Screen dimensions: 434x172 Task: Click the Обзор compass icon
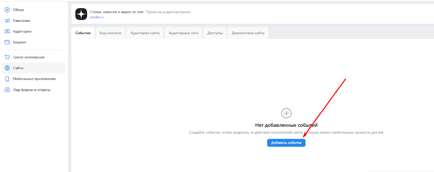7,10
